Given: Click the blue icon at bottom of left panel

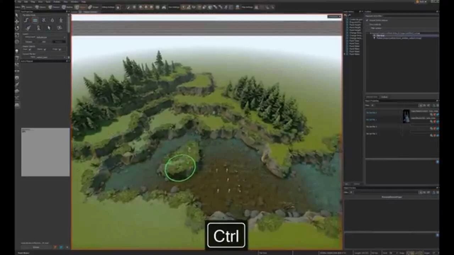Looking at the screenshot, I should coord(61,247).
